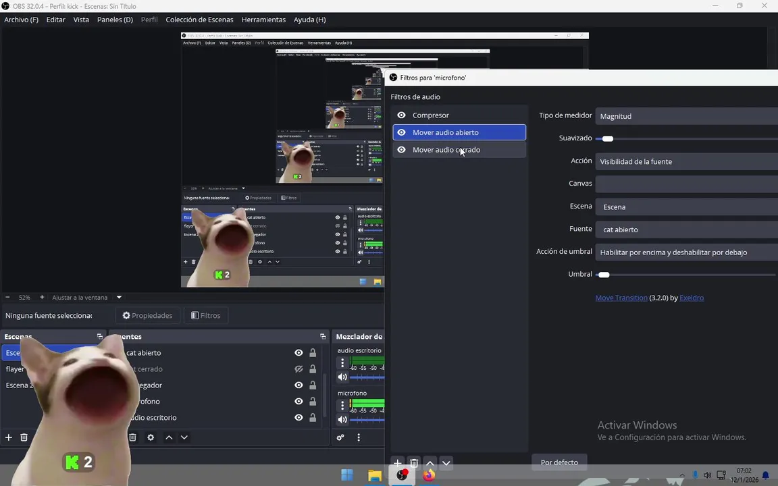
Task: Select Compresor in the audio filter list
Action: click(x=459, y=115)
